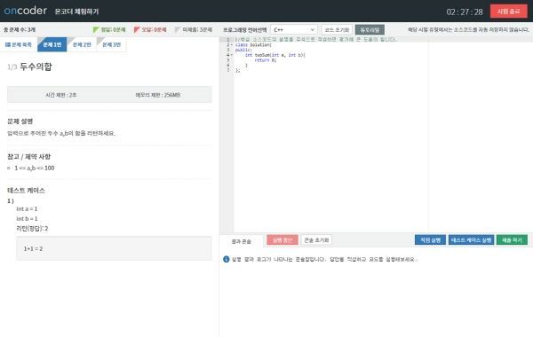Click the pink stop execution button
Image resolution: width=533 pixels, height=337 pixels.
[x=282, y=240]
